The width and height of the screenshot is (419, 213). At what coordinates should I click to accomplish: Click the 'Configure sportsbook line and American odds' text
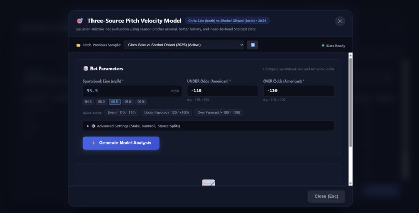tap(298, 69)
